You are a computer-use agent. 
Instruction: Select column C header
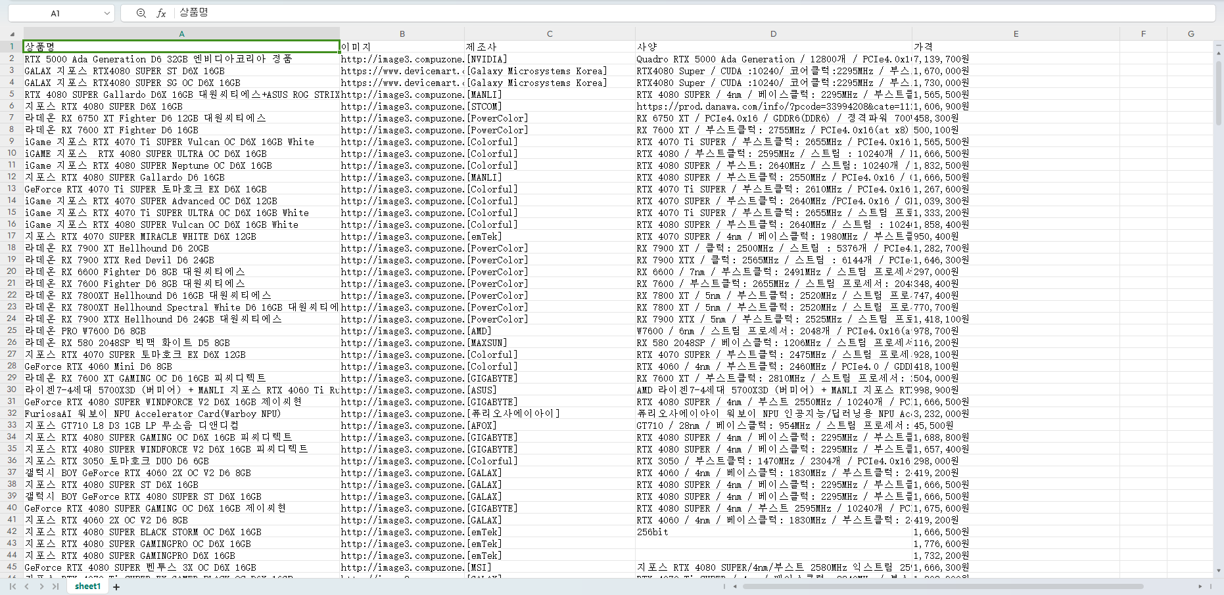[550, 34]
